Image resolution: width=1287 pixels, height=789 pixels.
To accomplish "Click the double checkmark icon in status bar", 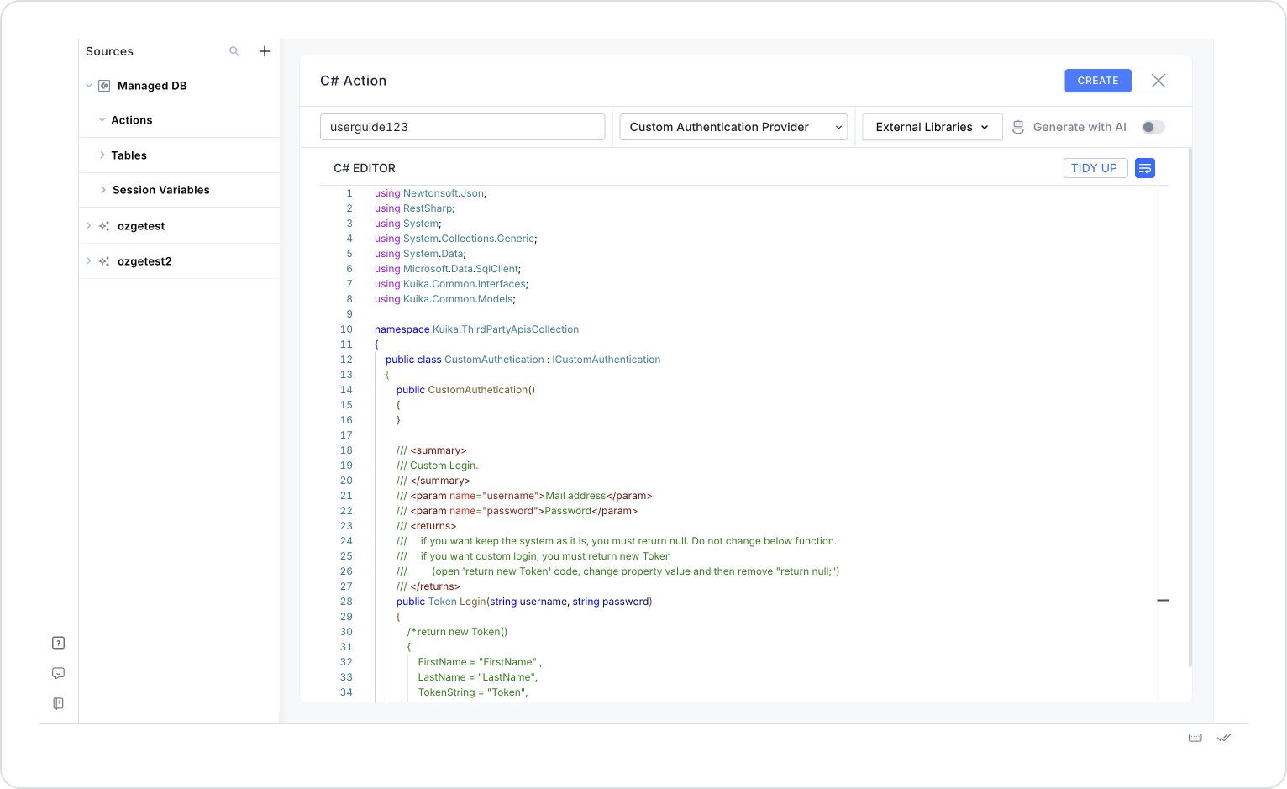I will [x=1224, y=738].
